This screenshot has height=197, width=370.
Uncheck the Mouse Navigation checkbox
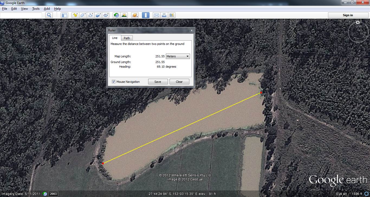(114, 82)
